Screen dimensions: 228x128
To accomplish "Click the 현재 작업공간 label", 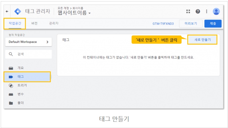I will pos(17,35).
